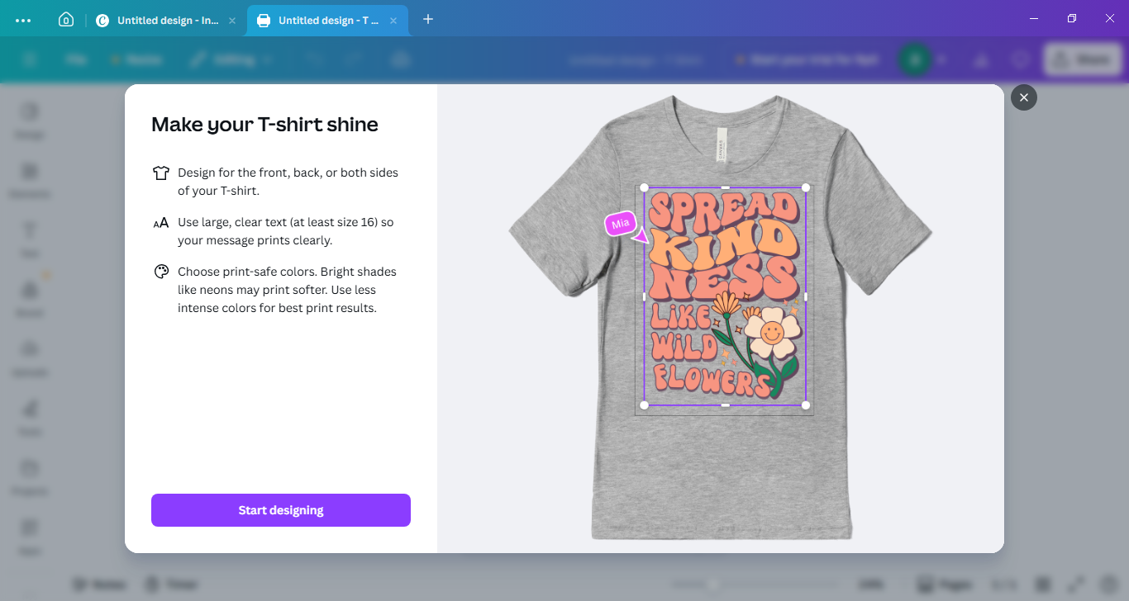
Task: Open the Text panel in sidebar
Action: [31, 238]
